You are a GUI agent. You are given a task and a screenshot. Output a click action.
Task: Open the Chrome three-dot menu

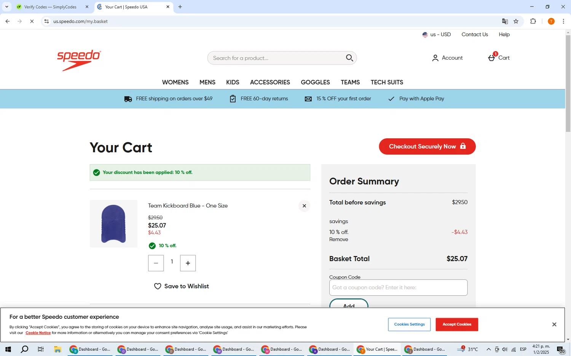pyautogui.click(x=563, y=21)
